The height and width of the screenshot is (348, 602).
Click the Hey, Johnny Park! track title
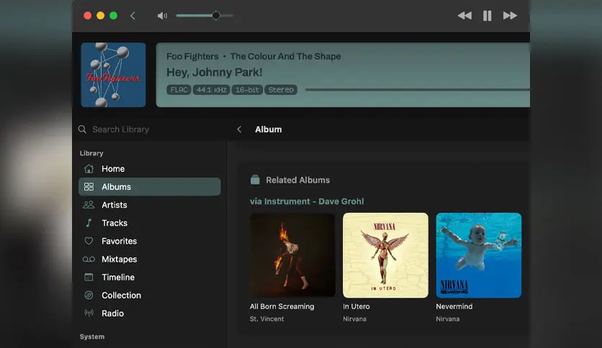215,72
